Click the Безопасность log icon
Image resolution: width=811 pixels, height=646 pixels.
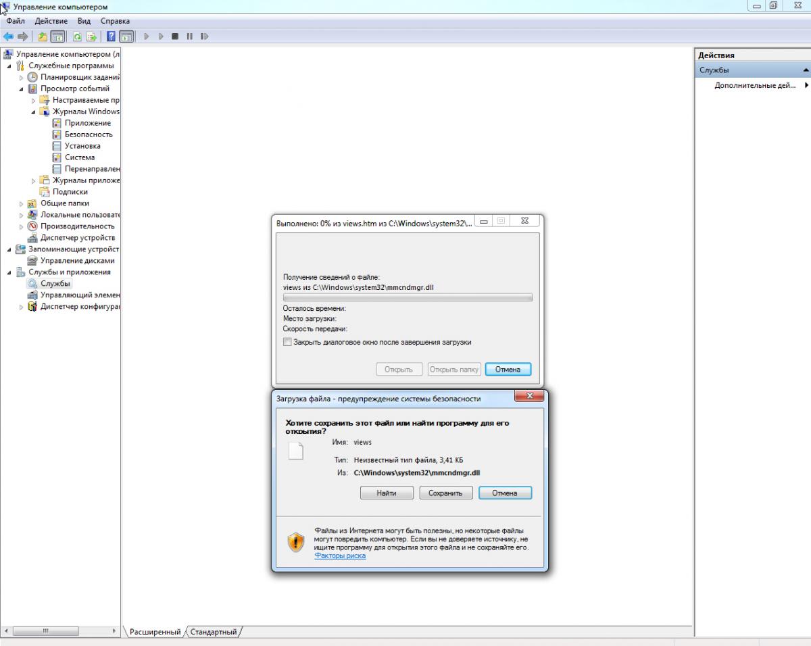point(57,134)
